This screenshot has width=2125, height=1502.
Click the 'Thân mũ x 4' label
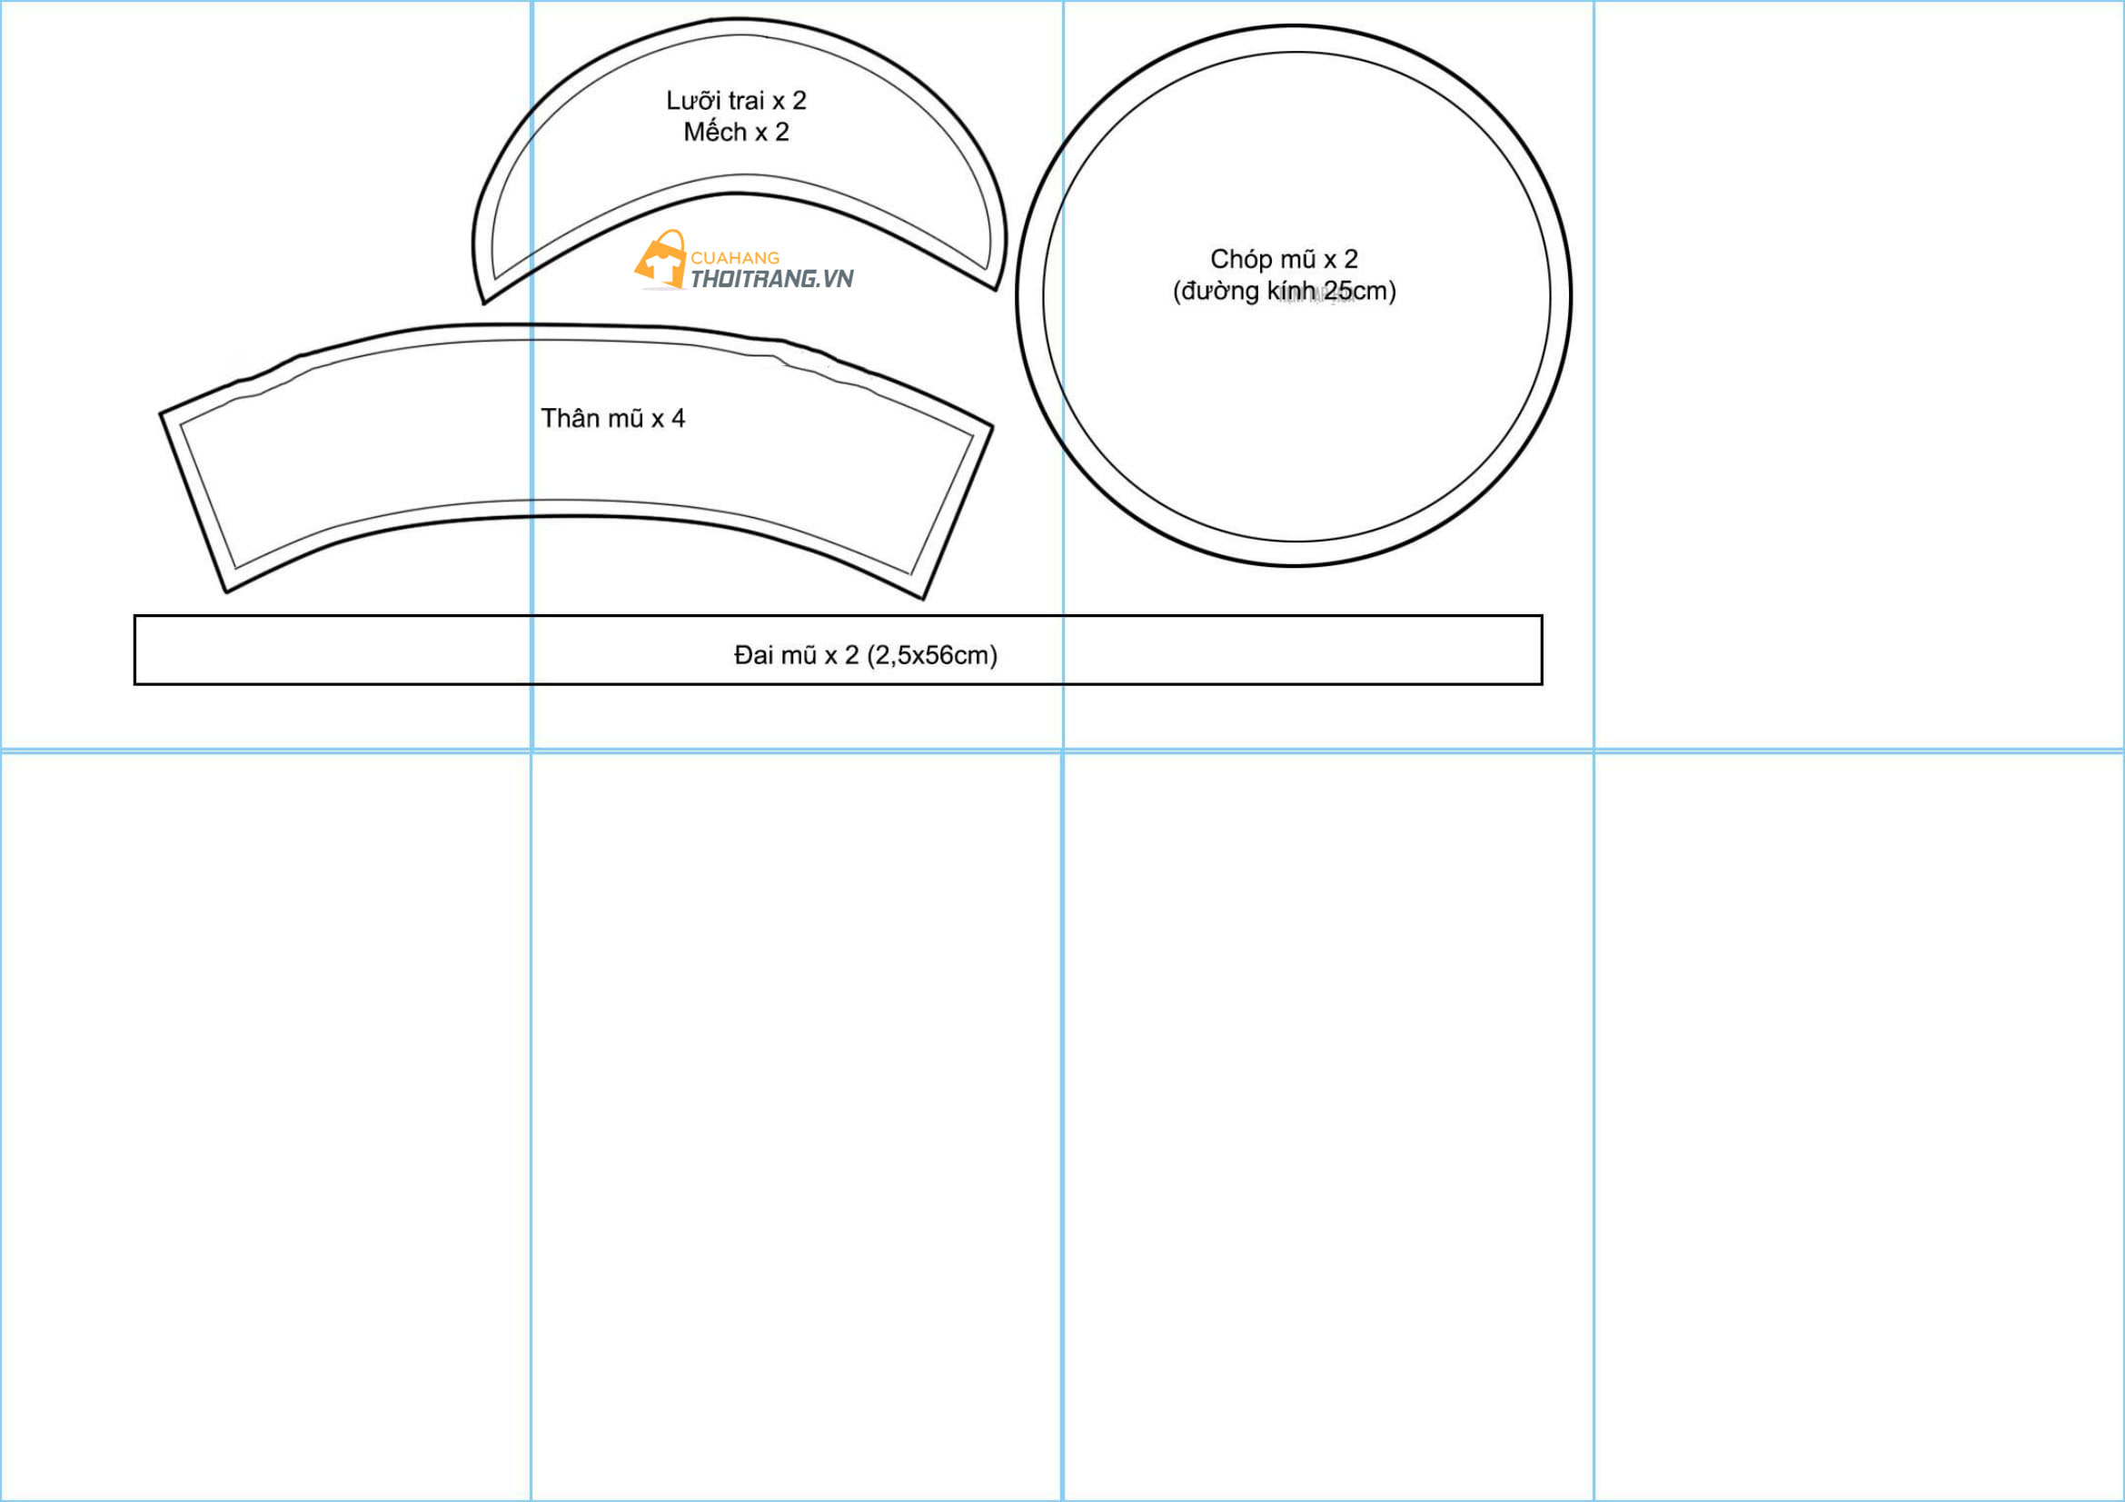[612, 418]
